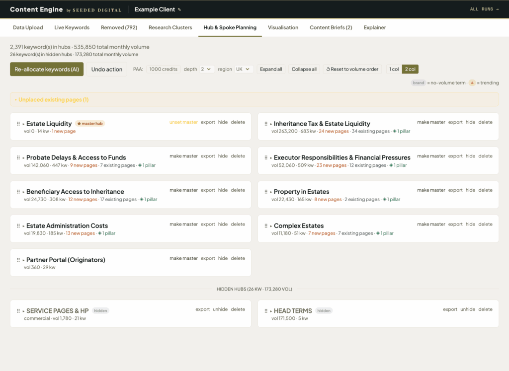Open the Visualisation tab
509x371 pixels.
(283, 28)
